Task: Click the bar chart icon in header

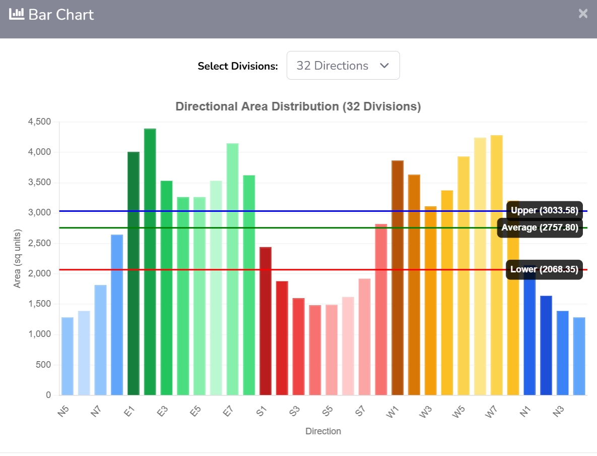Action: 17,14
